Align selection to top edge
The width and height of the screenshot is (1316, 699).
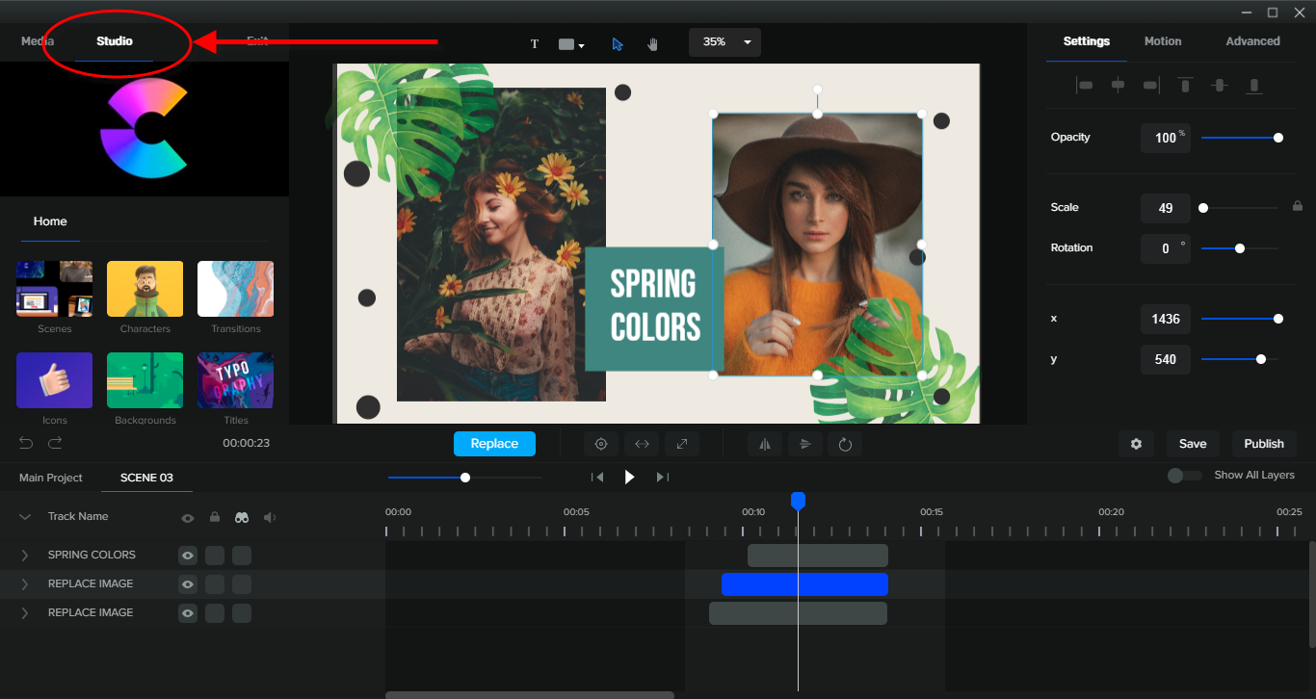(x=1185, y=86)
